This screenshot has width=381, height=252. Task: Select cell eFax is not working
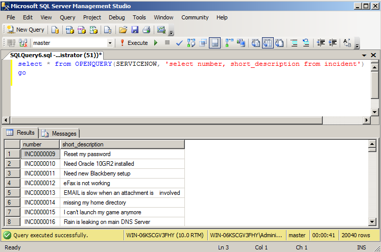pos(122,183)
